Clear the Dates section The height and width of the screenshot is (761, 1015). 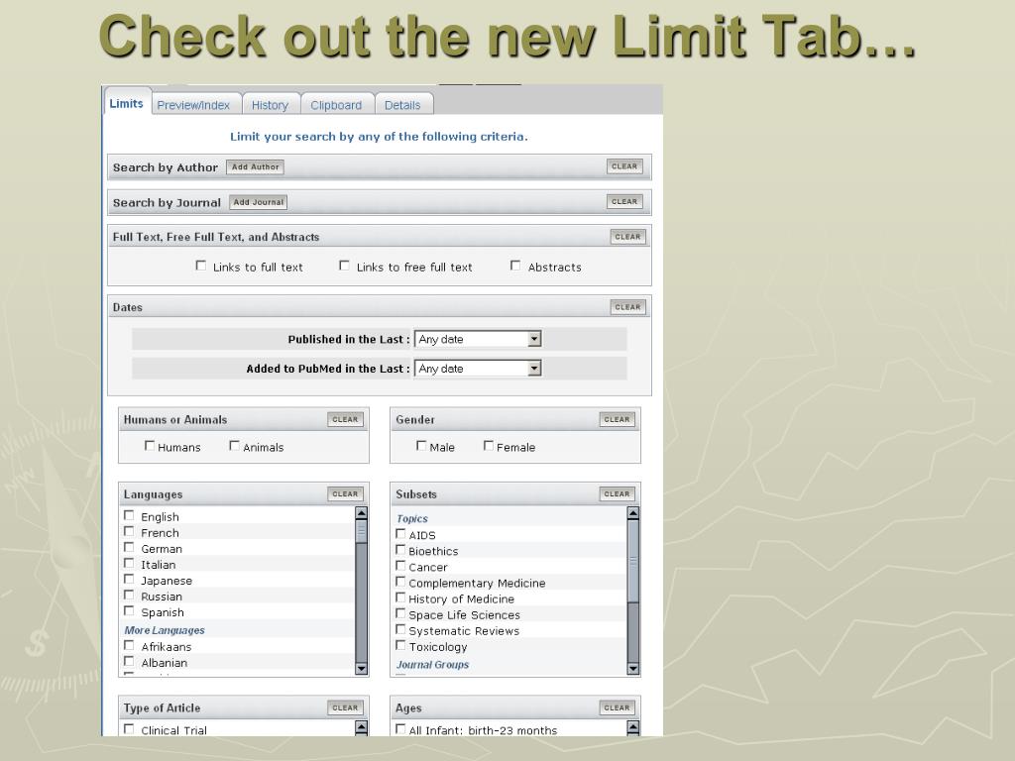click(627, 307)
